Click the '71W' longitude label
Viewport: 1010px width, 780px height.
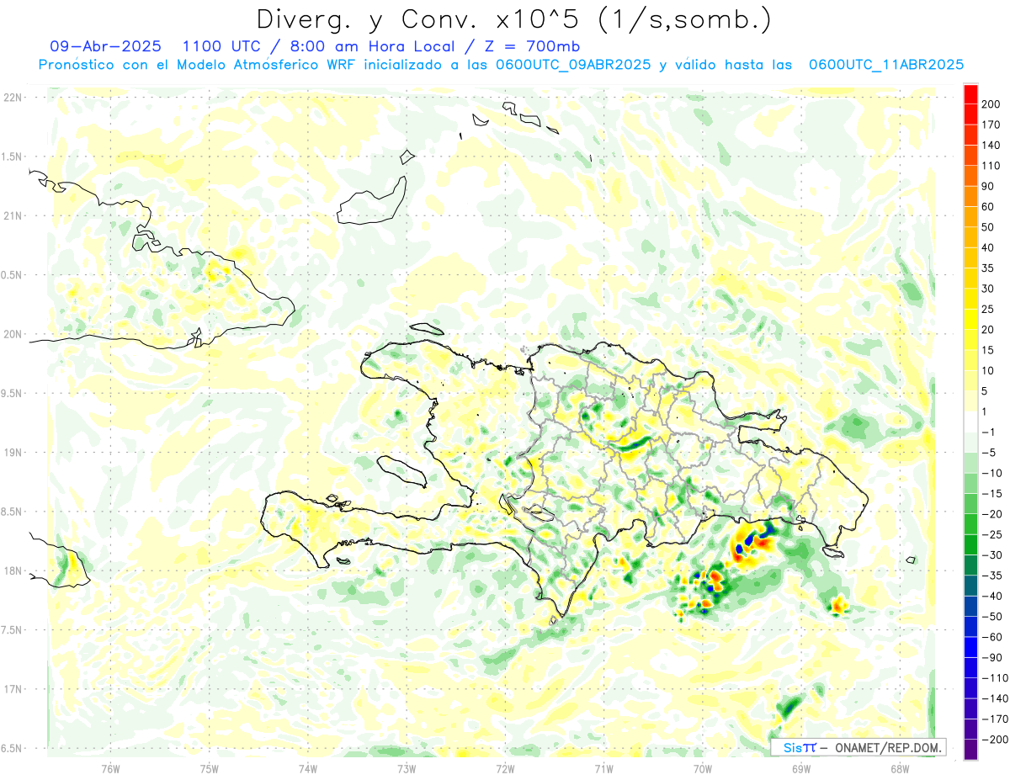point(603,768)
